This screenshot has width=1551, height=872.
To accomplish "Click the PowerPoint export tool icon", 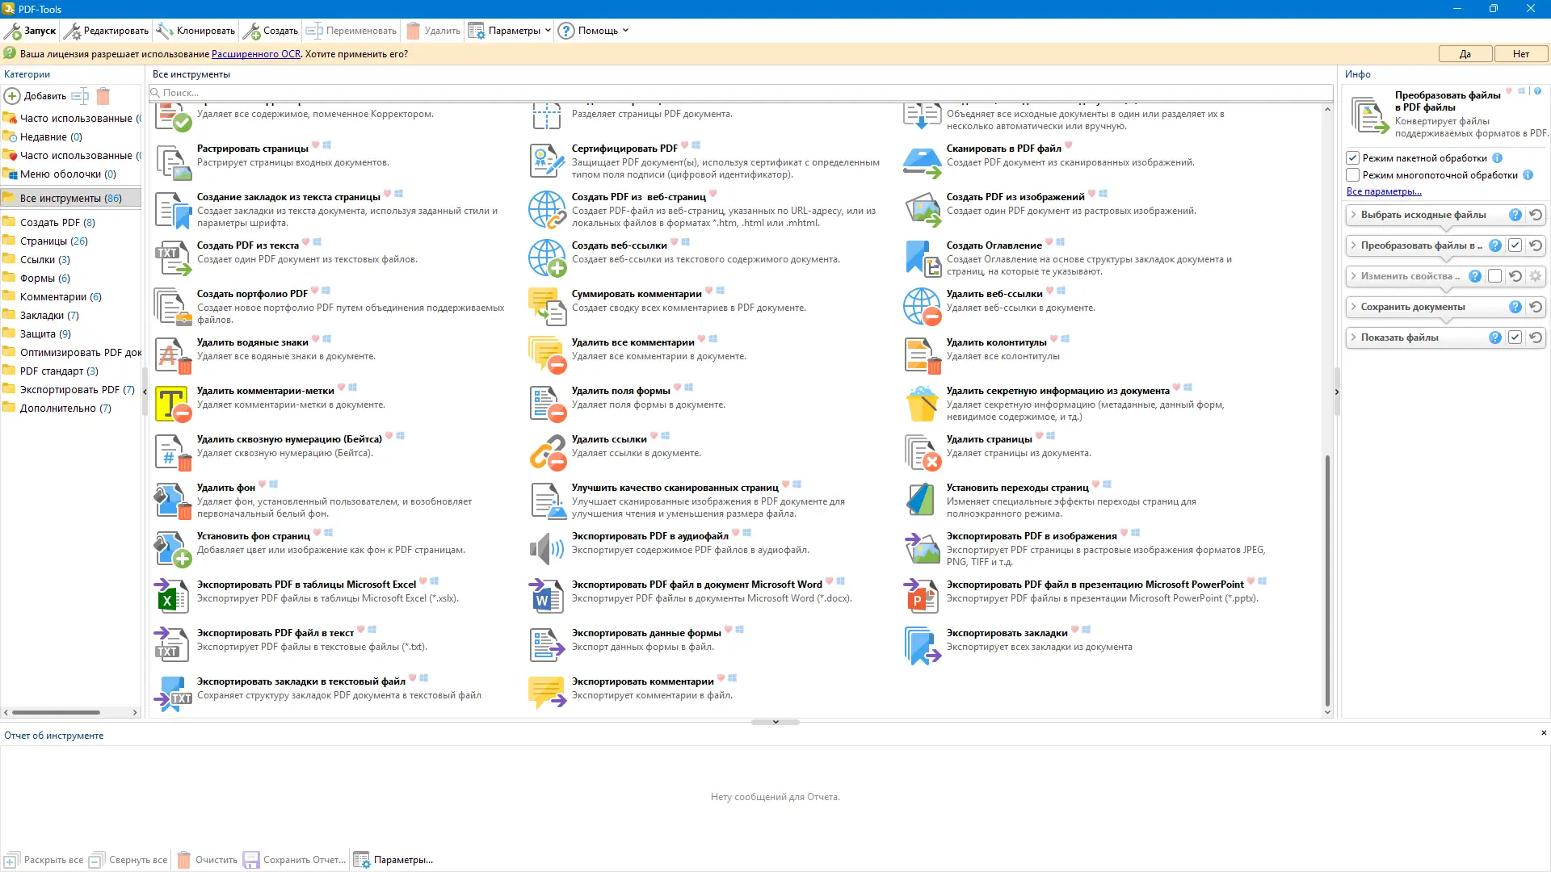I will pos(921,597).
